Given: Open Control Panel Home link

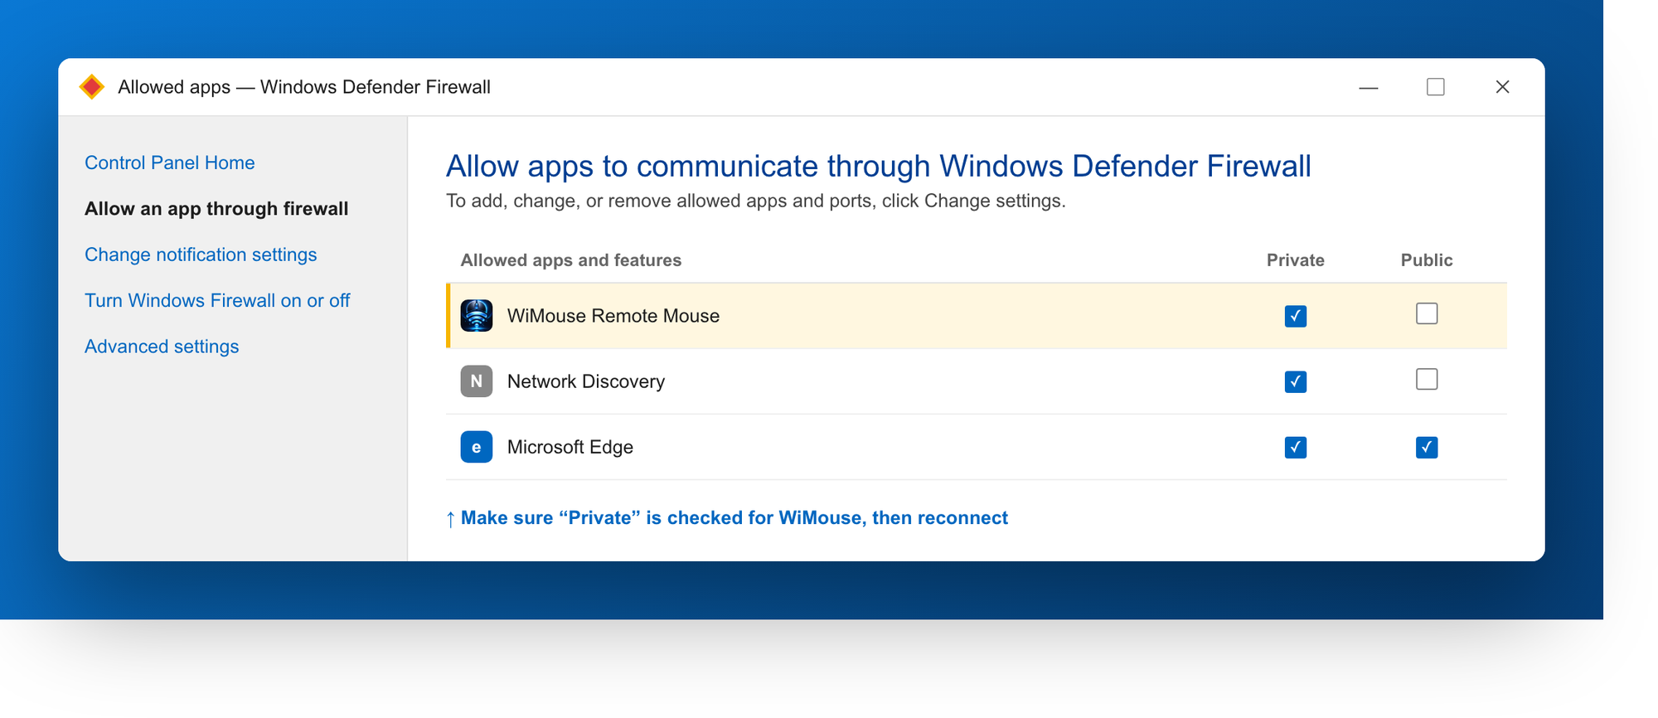Looking at the screenshot, I should tap(169, 163).
